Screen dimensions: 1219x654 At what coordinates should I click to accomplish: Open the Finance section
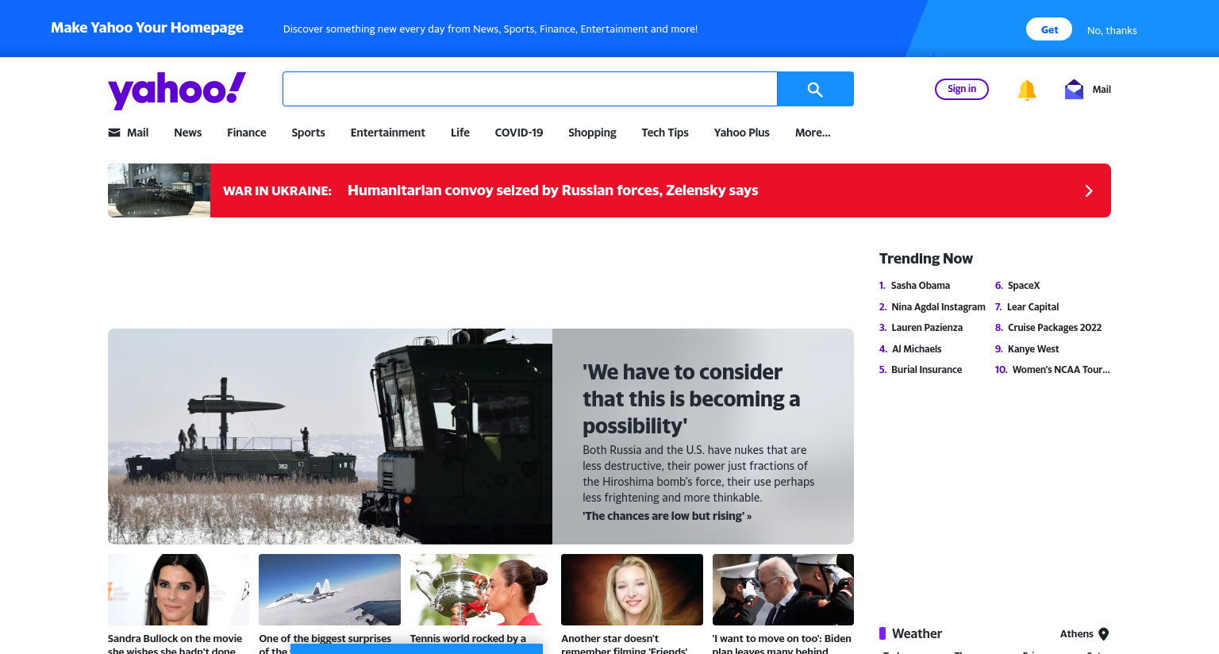(247, 133)
